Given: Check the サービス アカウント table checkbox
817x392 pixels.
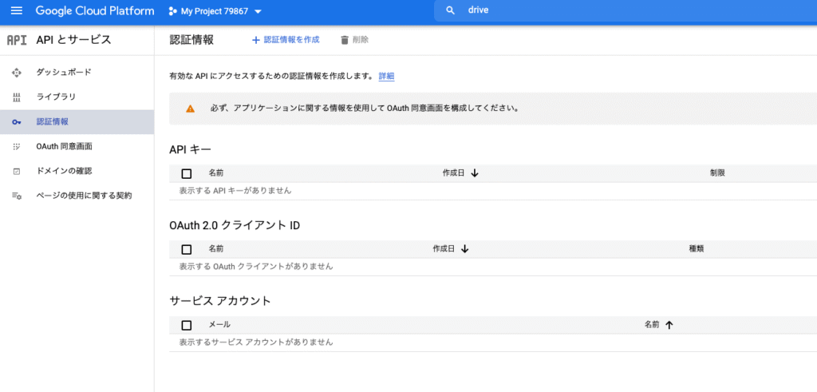Looking at the screenshot, I should coord(187,325).
